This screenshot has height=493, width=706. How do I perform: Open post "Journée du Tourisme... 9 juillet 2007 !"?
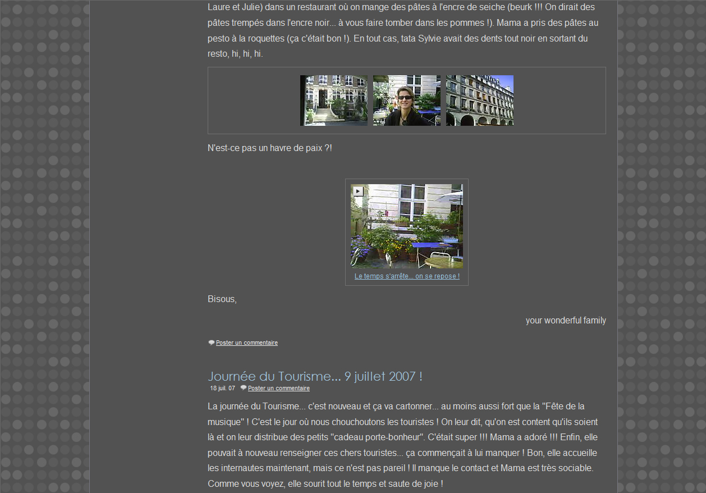tap(315, 376)
